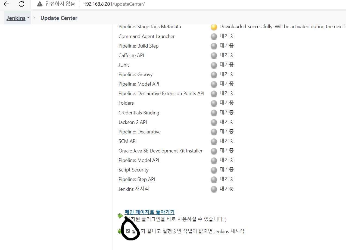This screenshot has height=250, width=346.
Task: Click grey status ball for Script Security
Action: tap(214, 170)
